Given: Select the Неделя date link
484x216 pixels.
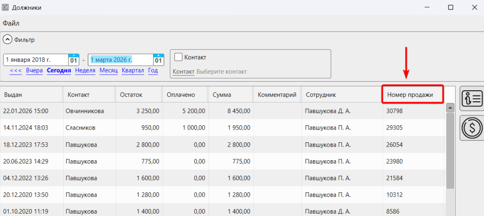Looking at the screenshot, I should 85,70.
